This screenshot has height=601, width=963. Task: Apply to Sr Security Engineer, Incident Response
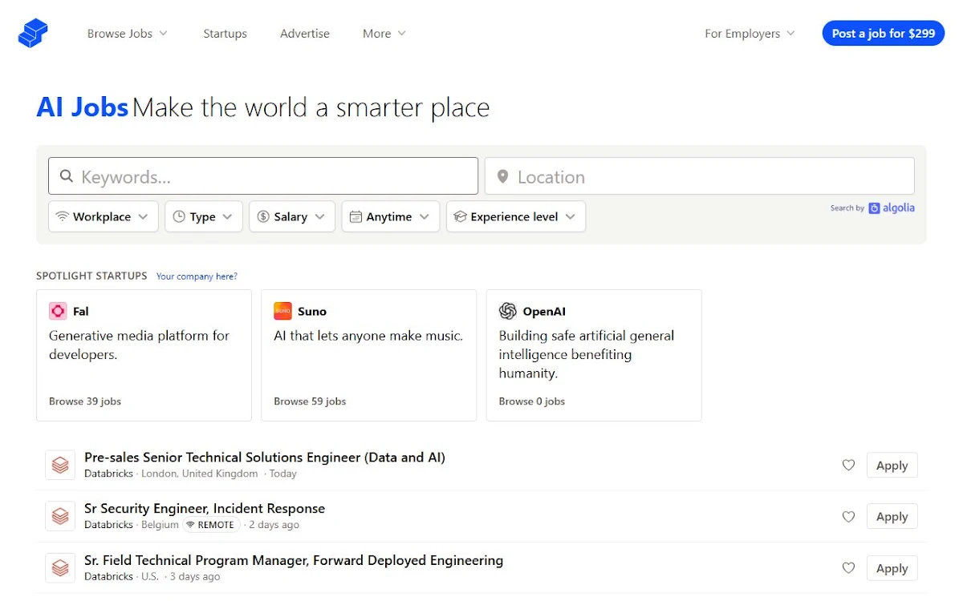tap(892, 517)
